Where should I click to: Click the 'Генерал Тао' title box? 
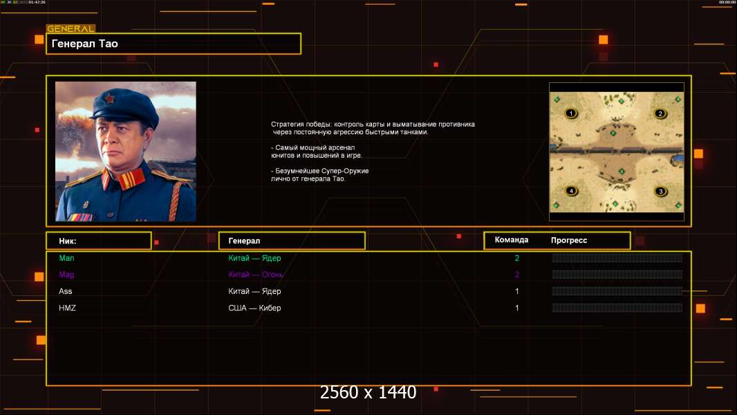point(174,44)
